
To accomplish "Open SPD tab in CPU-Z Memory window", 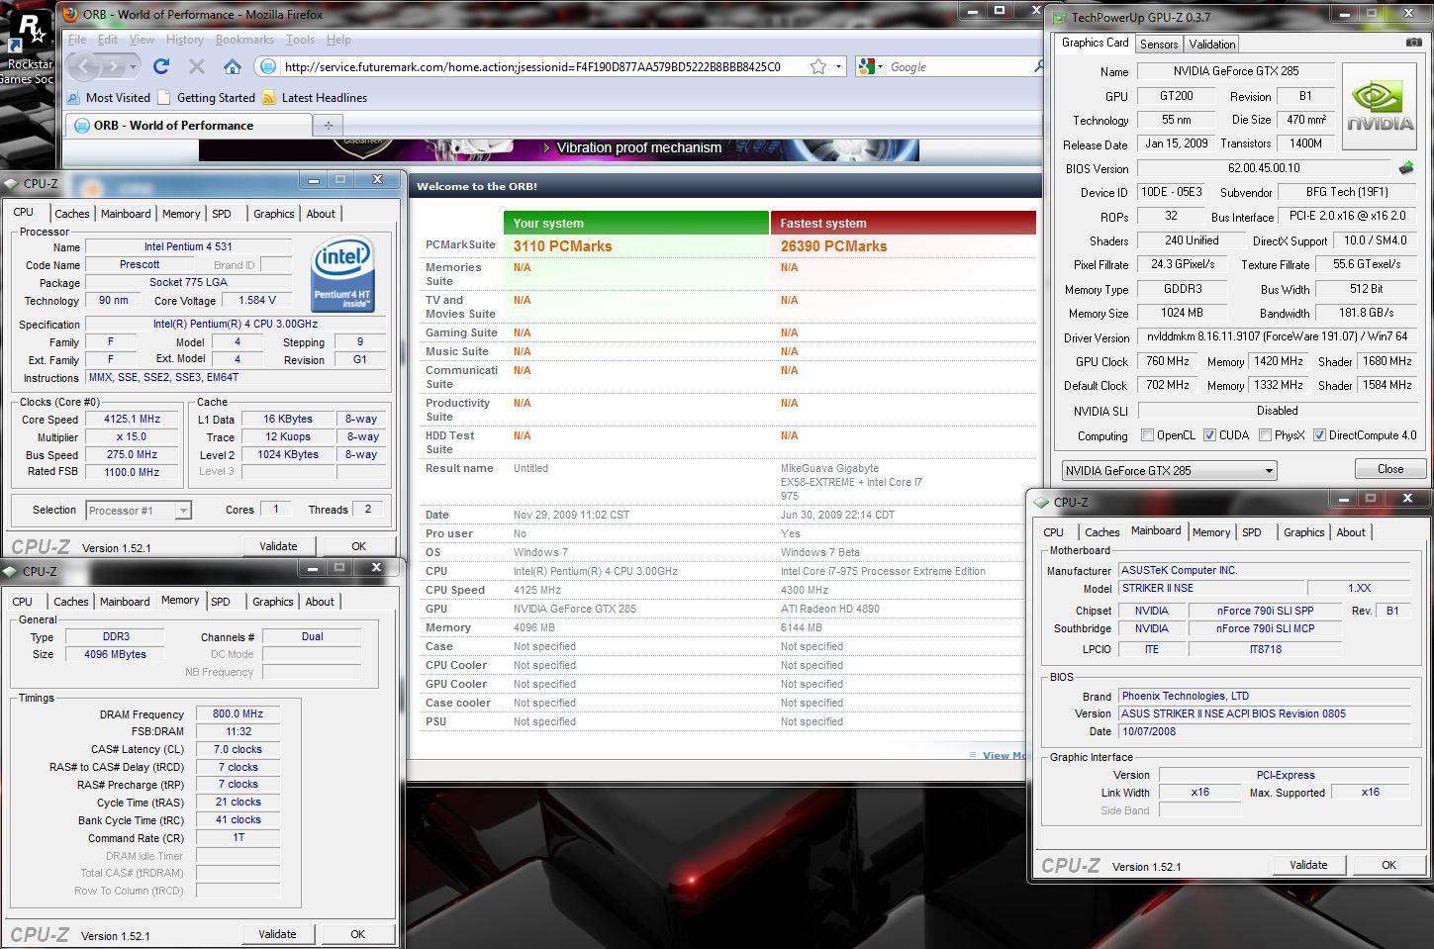I will click(x=221, y=602).
